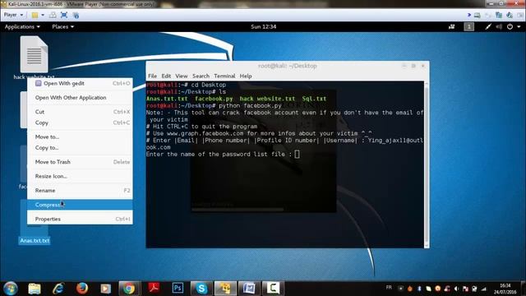Open Properties from the context menu

click(x=80, y=219)
